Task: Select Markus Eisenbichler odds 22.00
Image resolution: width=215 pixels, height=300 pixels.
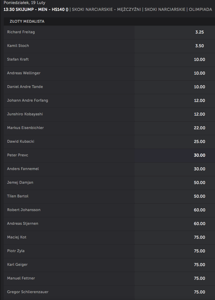Action: 175,128
